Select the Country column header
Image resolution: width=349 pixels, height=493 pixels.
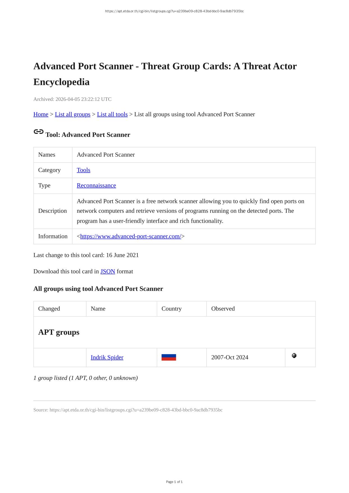click(x=171, y=309)
